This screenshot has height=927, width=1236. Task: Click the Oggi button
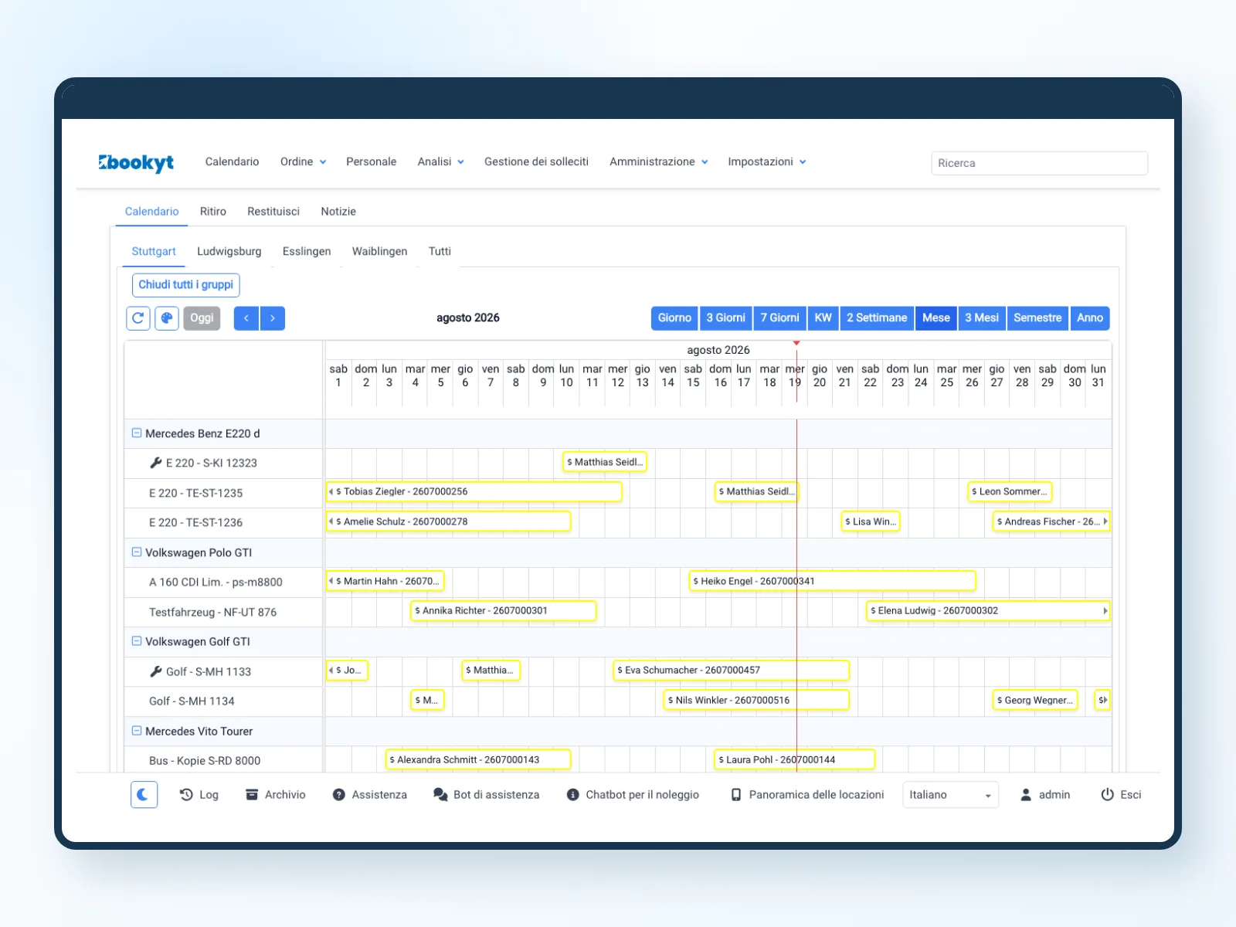202,318
